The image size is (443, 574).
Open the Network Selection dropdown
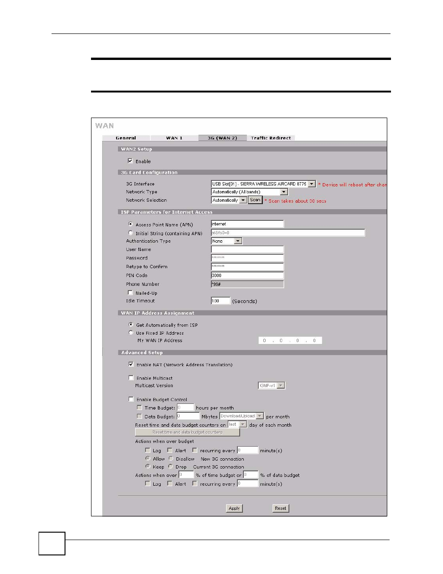[x=229, y=200]
